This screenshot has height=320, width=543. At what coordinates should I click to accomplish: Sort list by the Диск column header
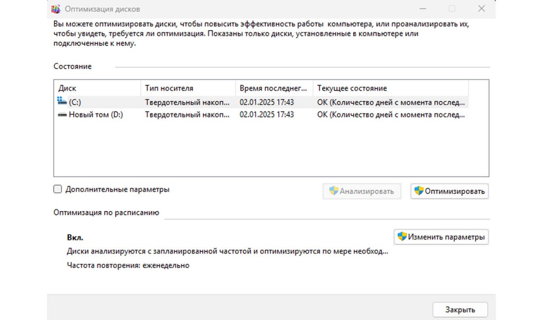click(98, 88)
